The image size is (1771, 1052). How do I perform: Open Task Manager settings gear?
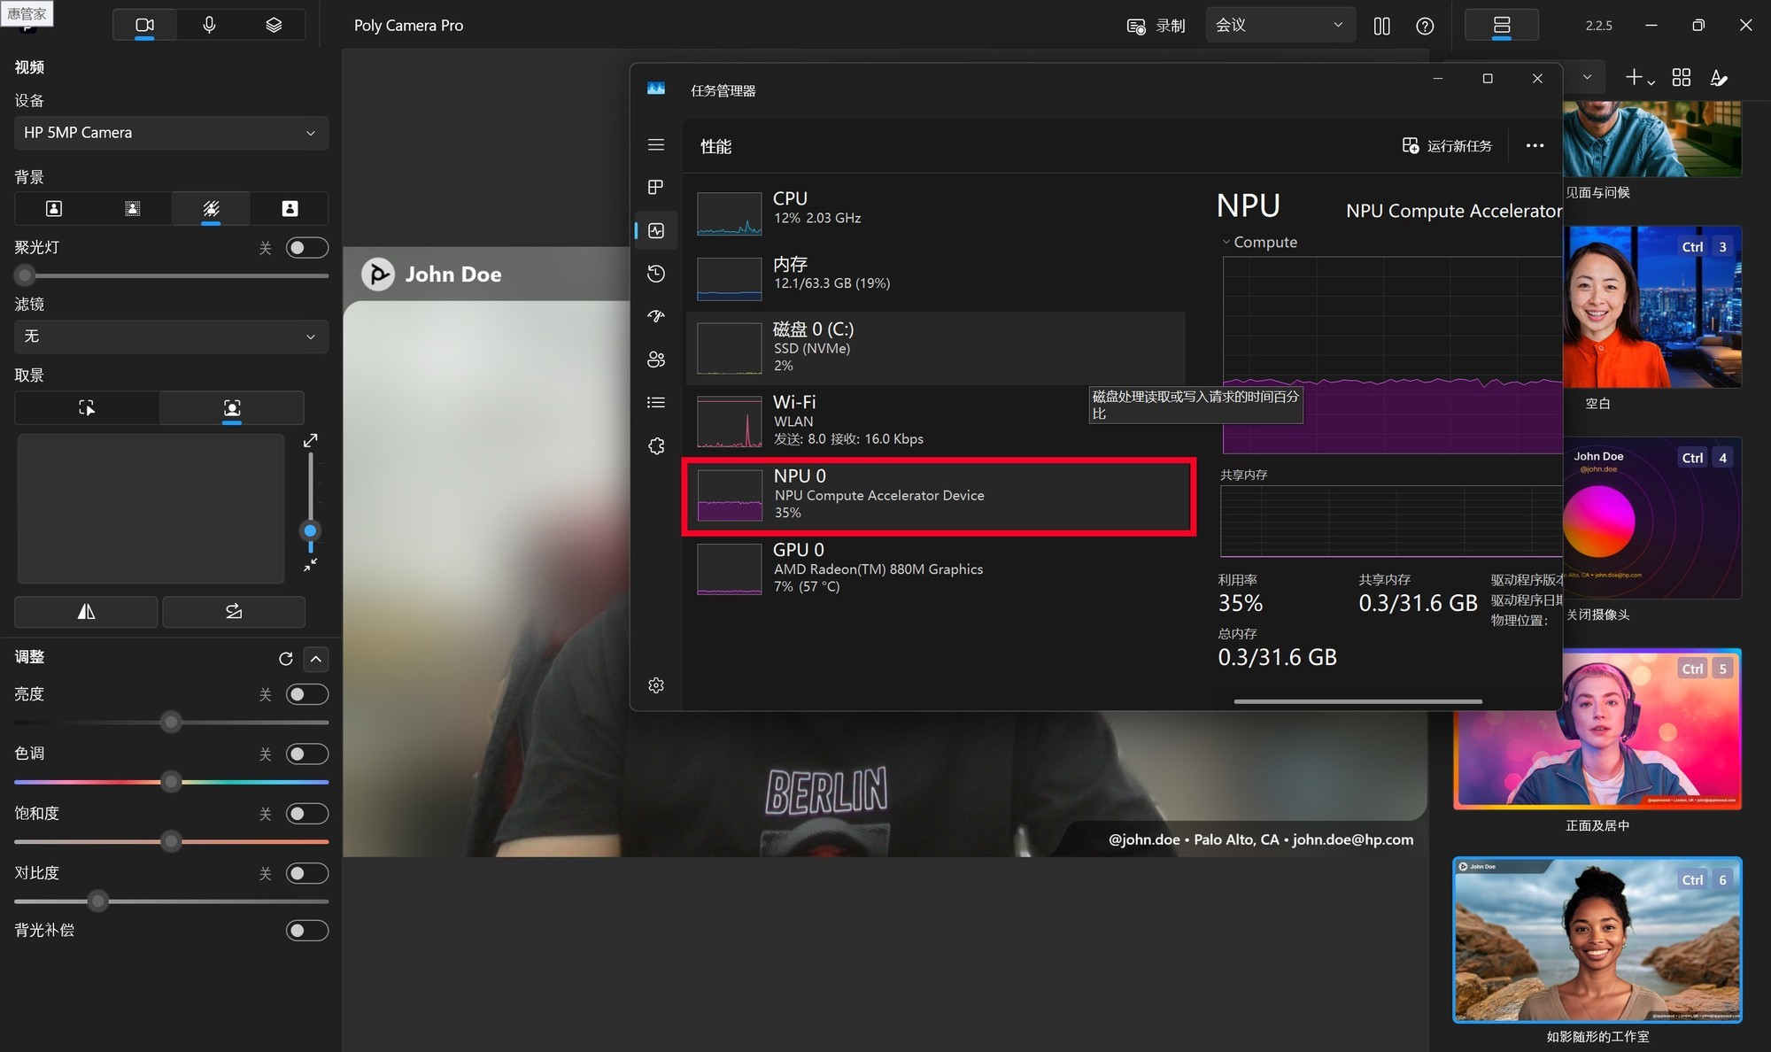coord(656,685)
